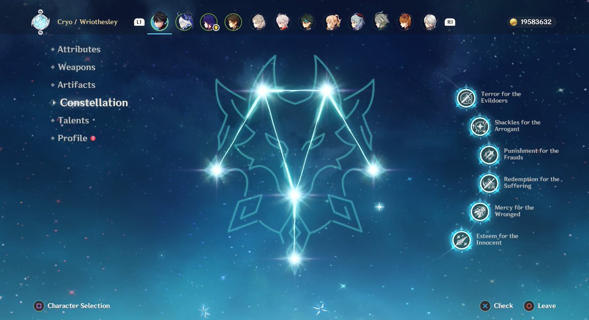The width and height of the screenshot is (589, 320).
Task: Open Shackles for the Arrogant constellation icon
Action: pyautogui.click(x=480, y=126)
